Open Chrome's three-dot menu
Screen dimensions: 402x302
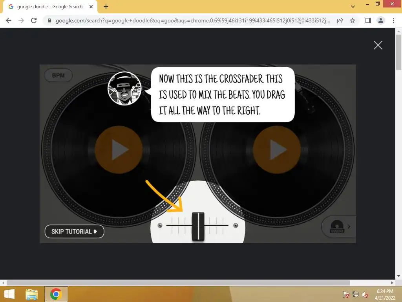(x=393, y=20)
